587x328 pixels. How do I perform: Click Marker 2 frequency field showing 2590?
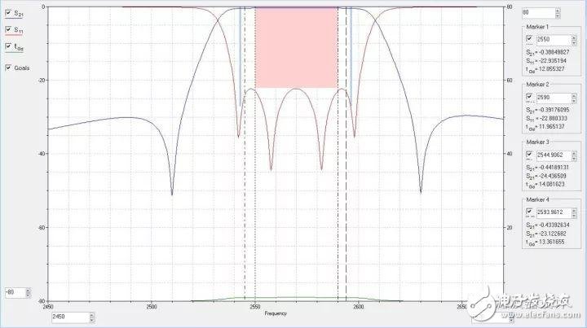(546, 97)
